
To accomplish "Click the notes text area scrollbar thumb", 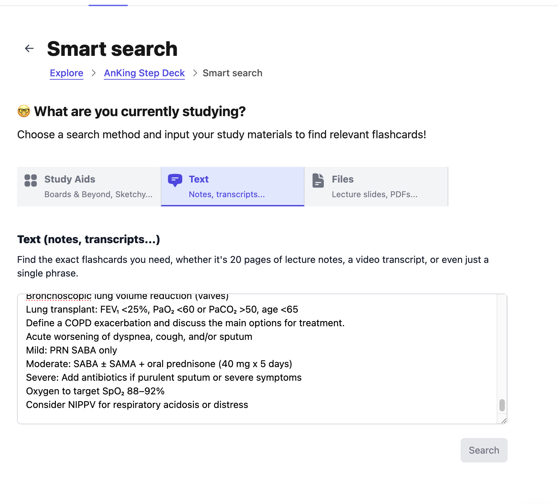I will (502, 405).
